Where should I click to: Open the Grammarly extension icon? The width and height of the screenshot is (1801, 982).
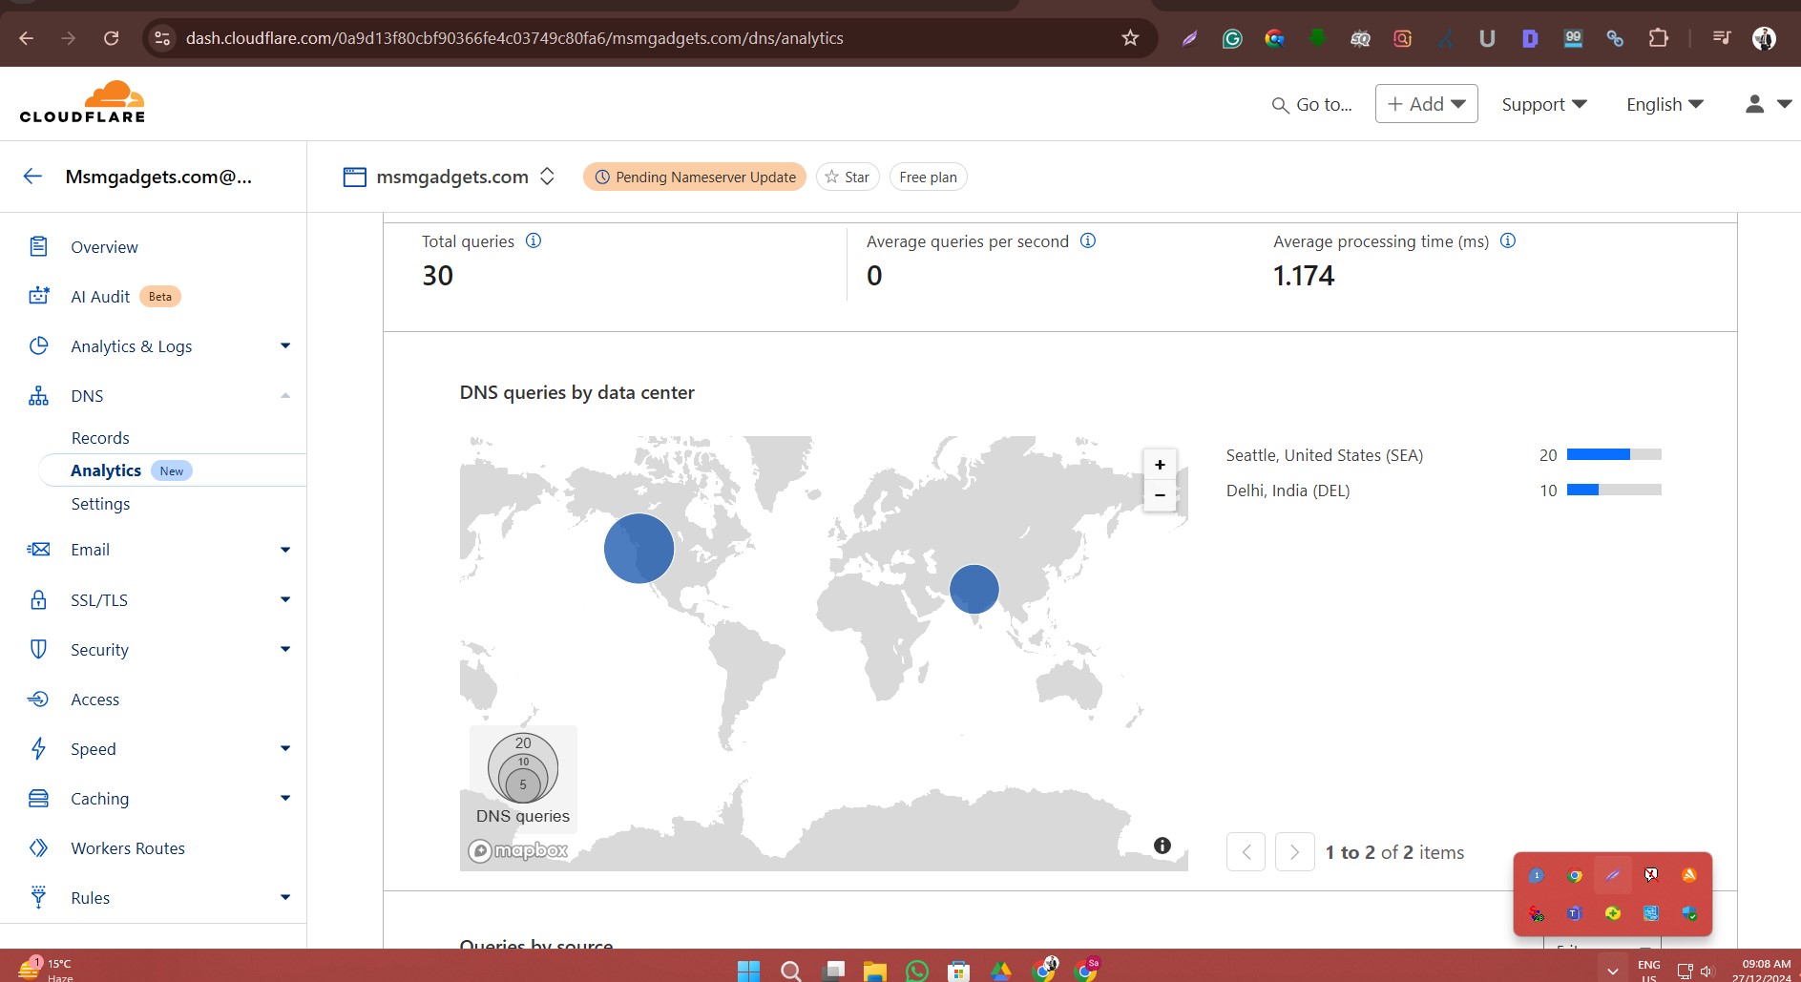pyautogui.click(x=1232, y=38)
